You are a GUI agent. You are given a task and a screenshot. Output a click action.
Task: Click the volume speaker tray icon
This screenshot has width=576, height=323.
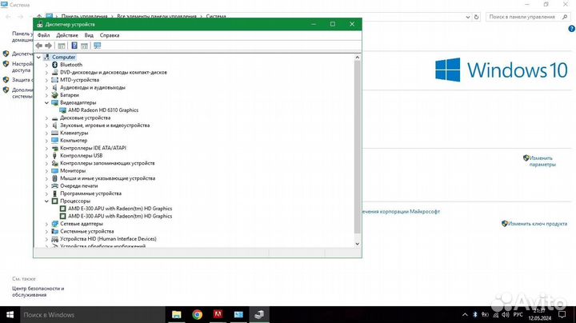(506, 314)
